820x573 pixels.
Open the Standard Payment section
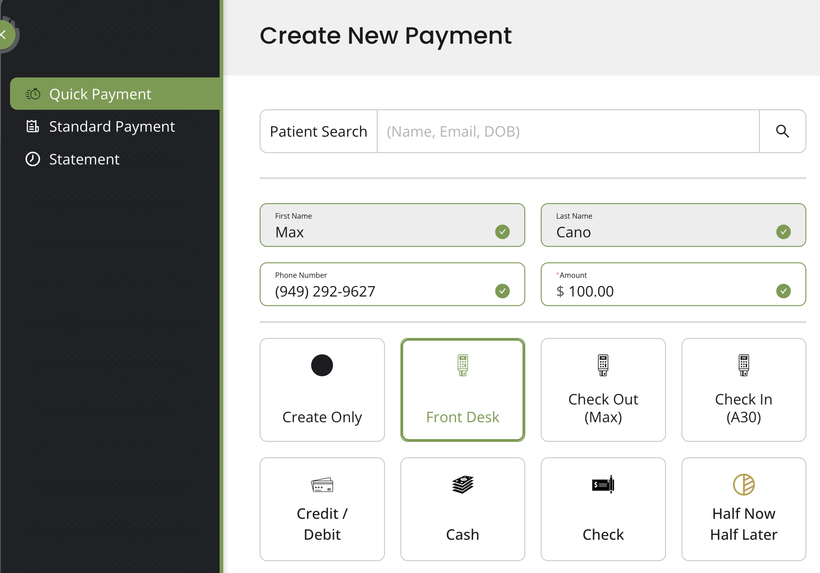(112, 126)
